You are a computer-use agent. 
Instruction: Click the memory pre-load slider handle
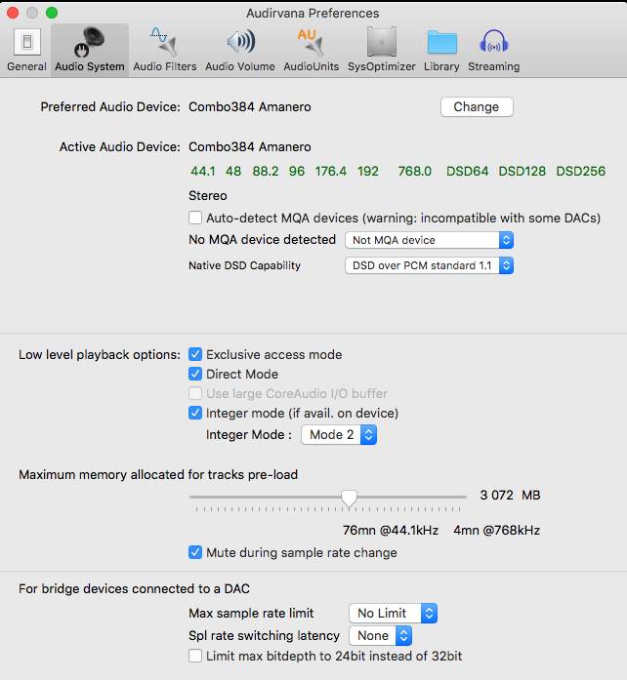(349, 498)
